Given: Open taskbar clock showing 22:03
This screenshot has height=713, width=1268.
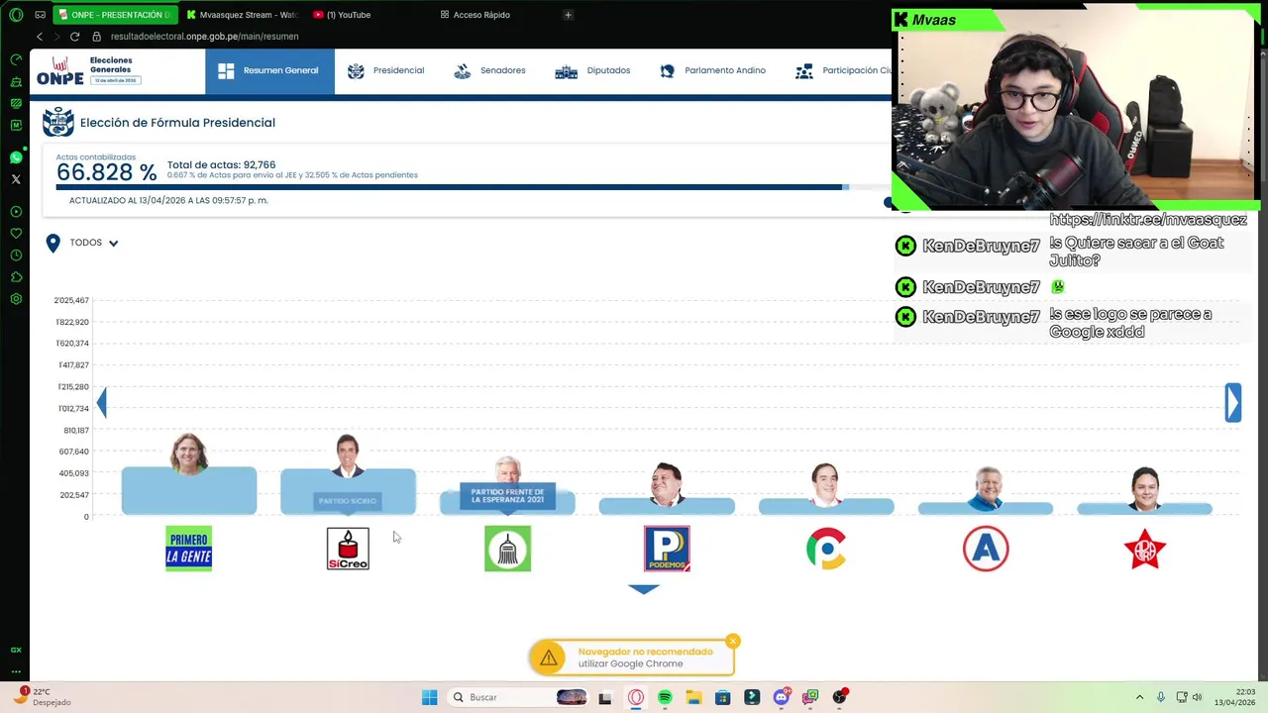Looking at the screenshot, I should [x=1234, y=697].
